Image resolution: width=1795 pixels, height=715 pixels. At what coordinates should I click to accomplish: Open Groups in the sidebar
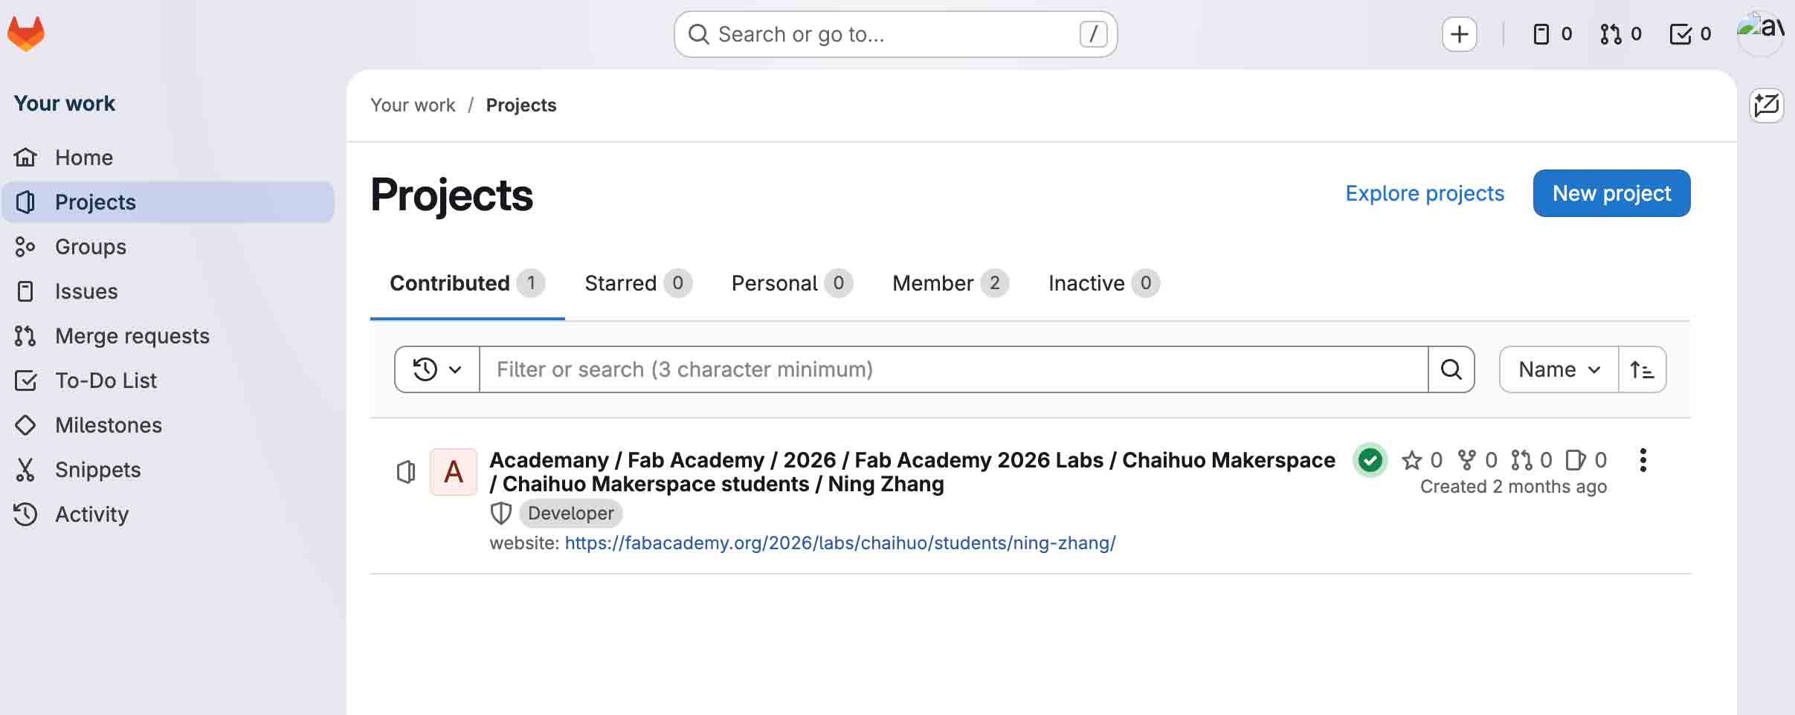click(91, 247)
